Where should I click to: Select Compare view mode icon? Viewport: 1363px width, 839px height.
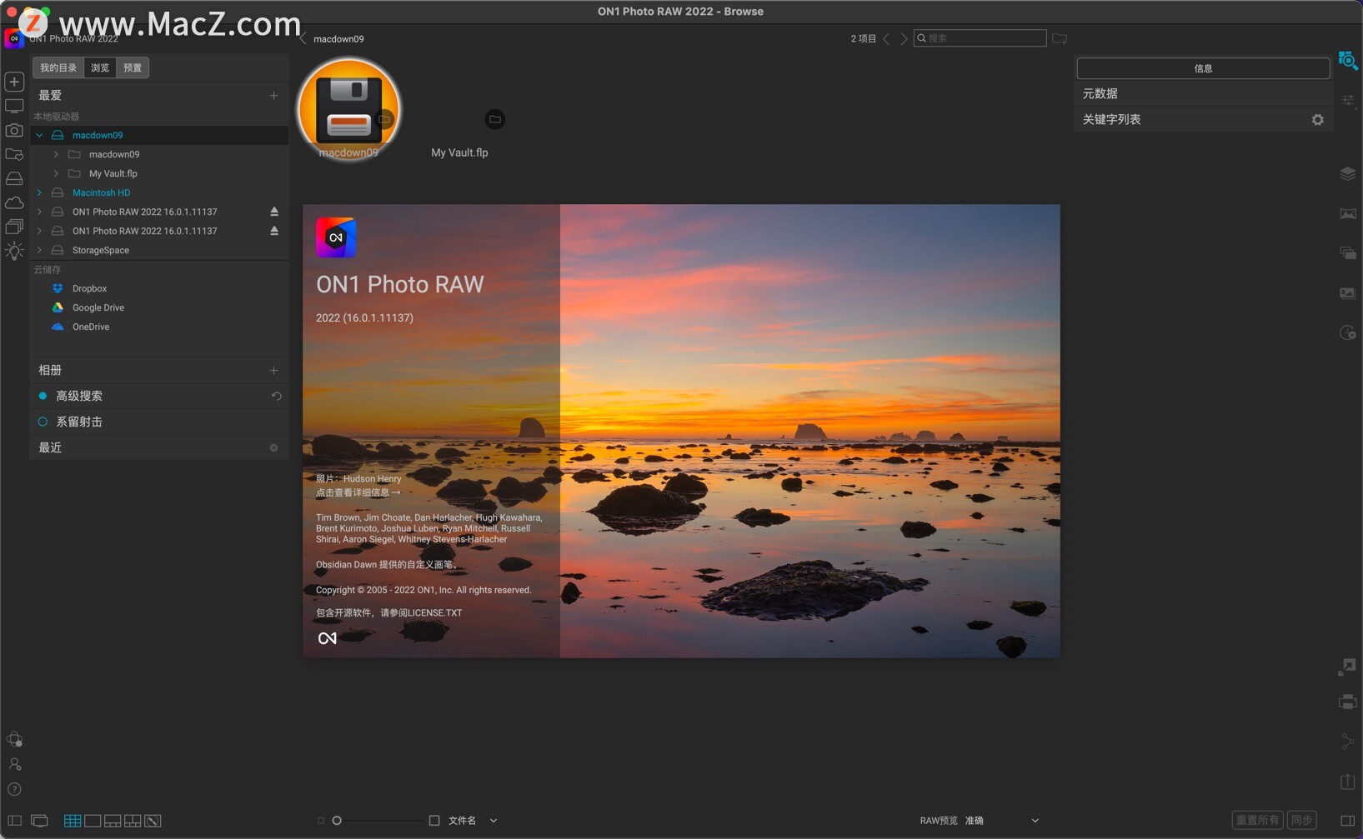[x=133, y=821]
